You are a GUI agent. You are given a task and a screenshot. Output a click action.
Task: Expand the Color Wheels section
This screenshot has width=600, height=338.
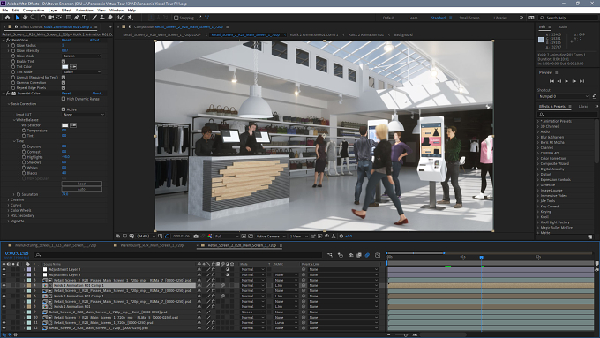click(x=9, y=211)
